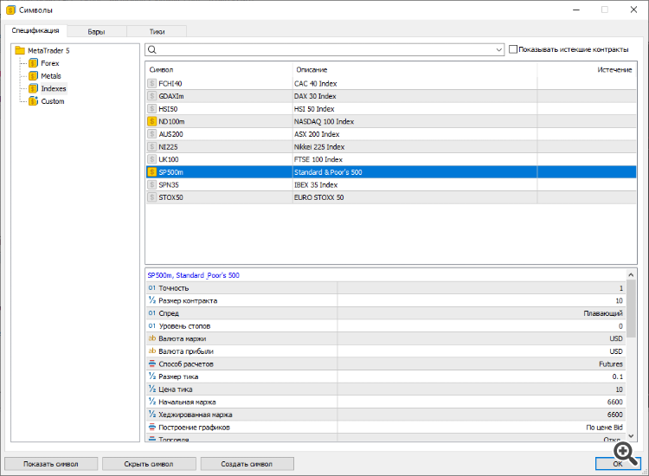649x476 pixels.
Task: Select the Indexes tree item
Action: (54, 88)
